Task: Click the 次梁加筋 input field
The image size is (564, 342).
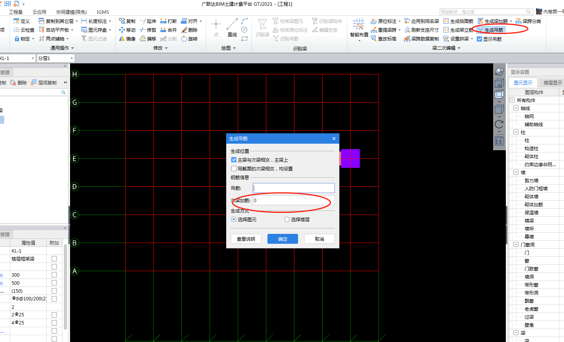Action: (x=293, y=200)
